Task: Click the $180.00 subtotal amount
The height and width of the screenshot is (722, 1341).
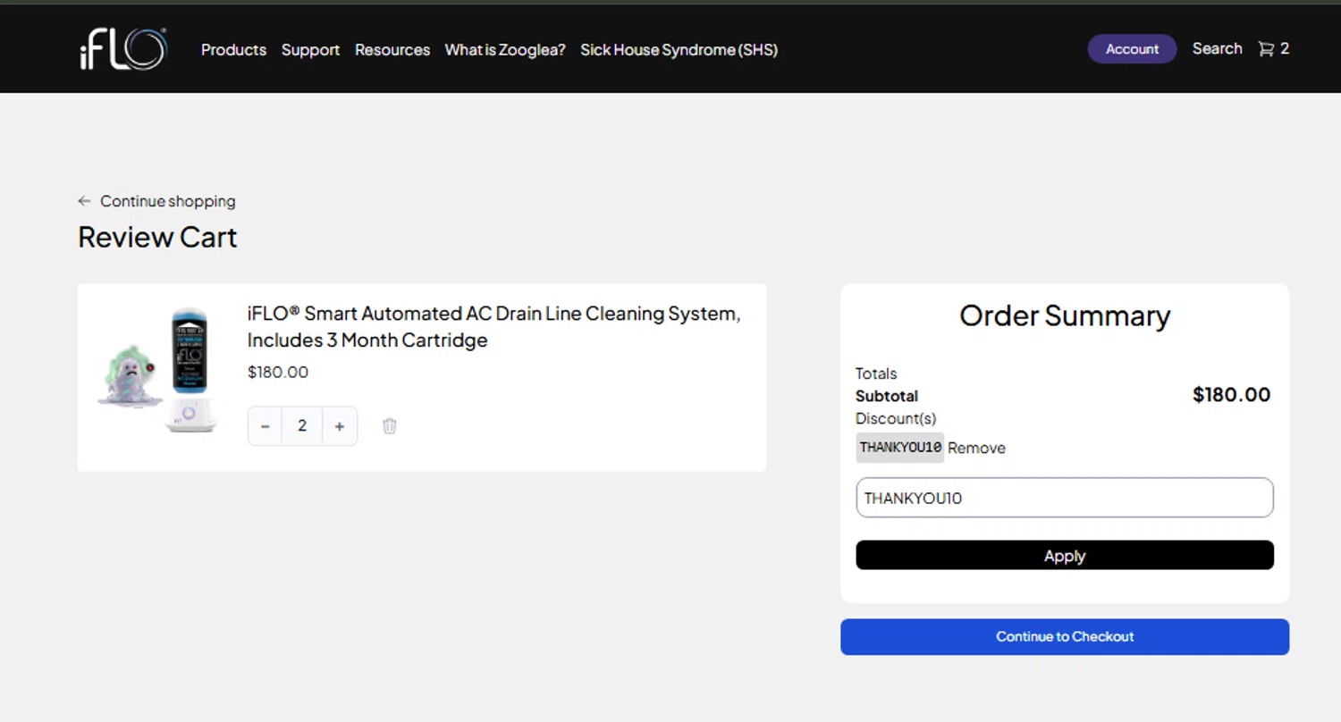Action: tap(1231, 395)
